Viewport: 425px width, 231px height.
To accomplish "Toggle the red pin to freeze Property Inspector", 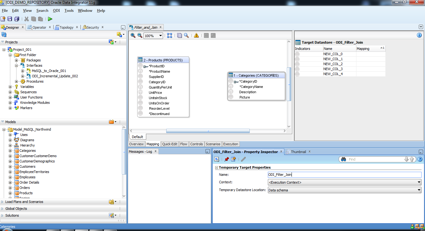I will click(227, 159).
